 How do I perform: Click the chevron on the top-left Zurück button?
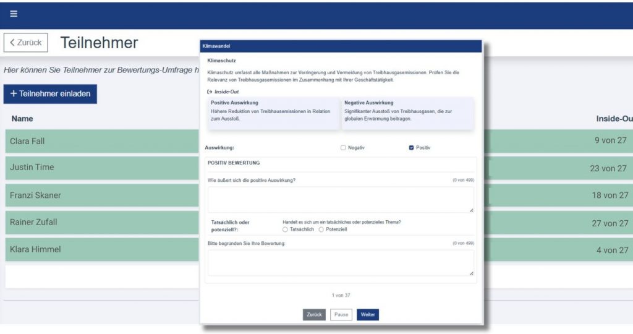click(x=12, y=43)
